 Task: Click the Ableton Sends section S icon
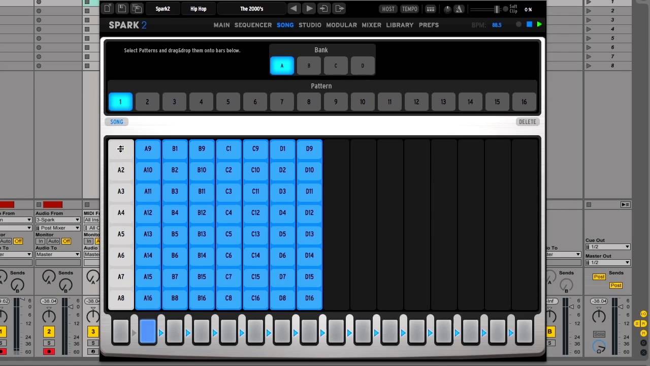tap(638, 324)
